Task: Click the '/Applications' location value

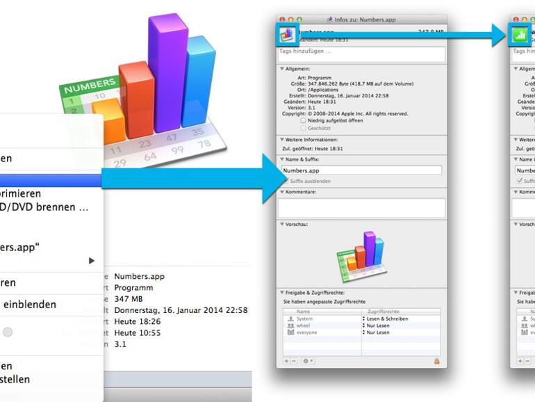Action: pos(323,90)
